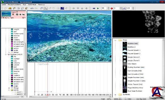Image resolution: width=165 pixels, height=100 pixels.
Task: Open the Вид menu
Action: coord(24,5)
